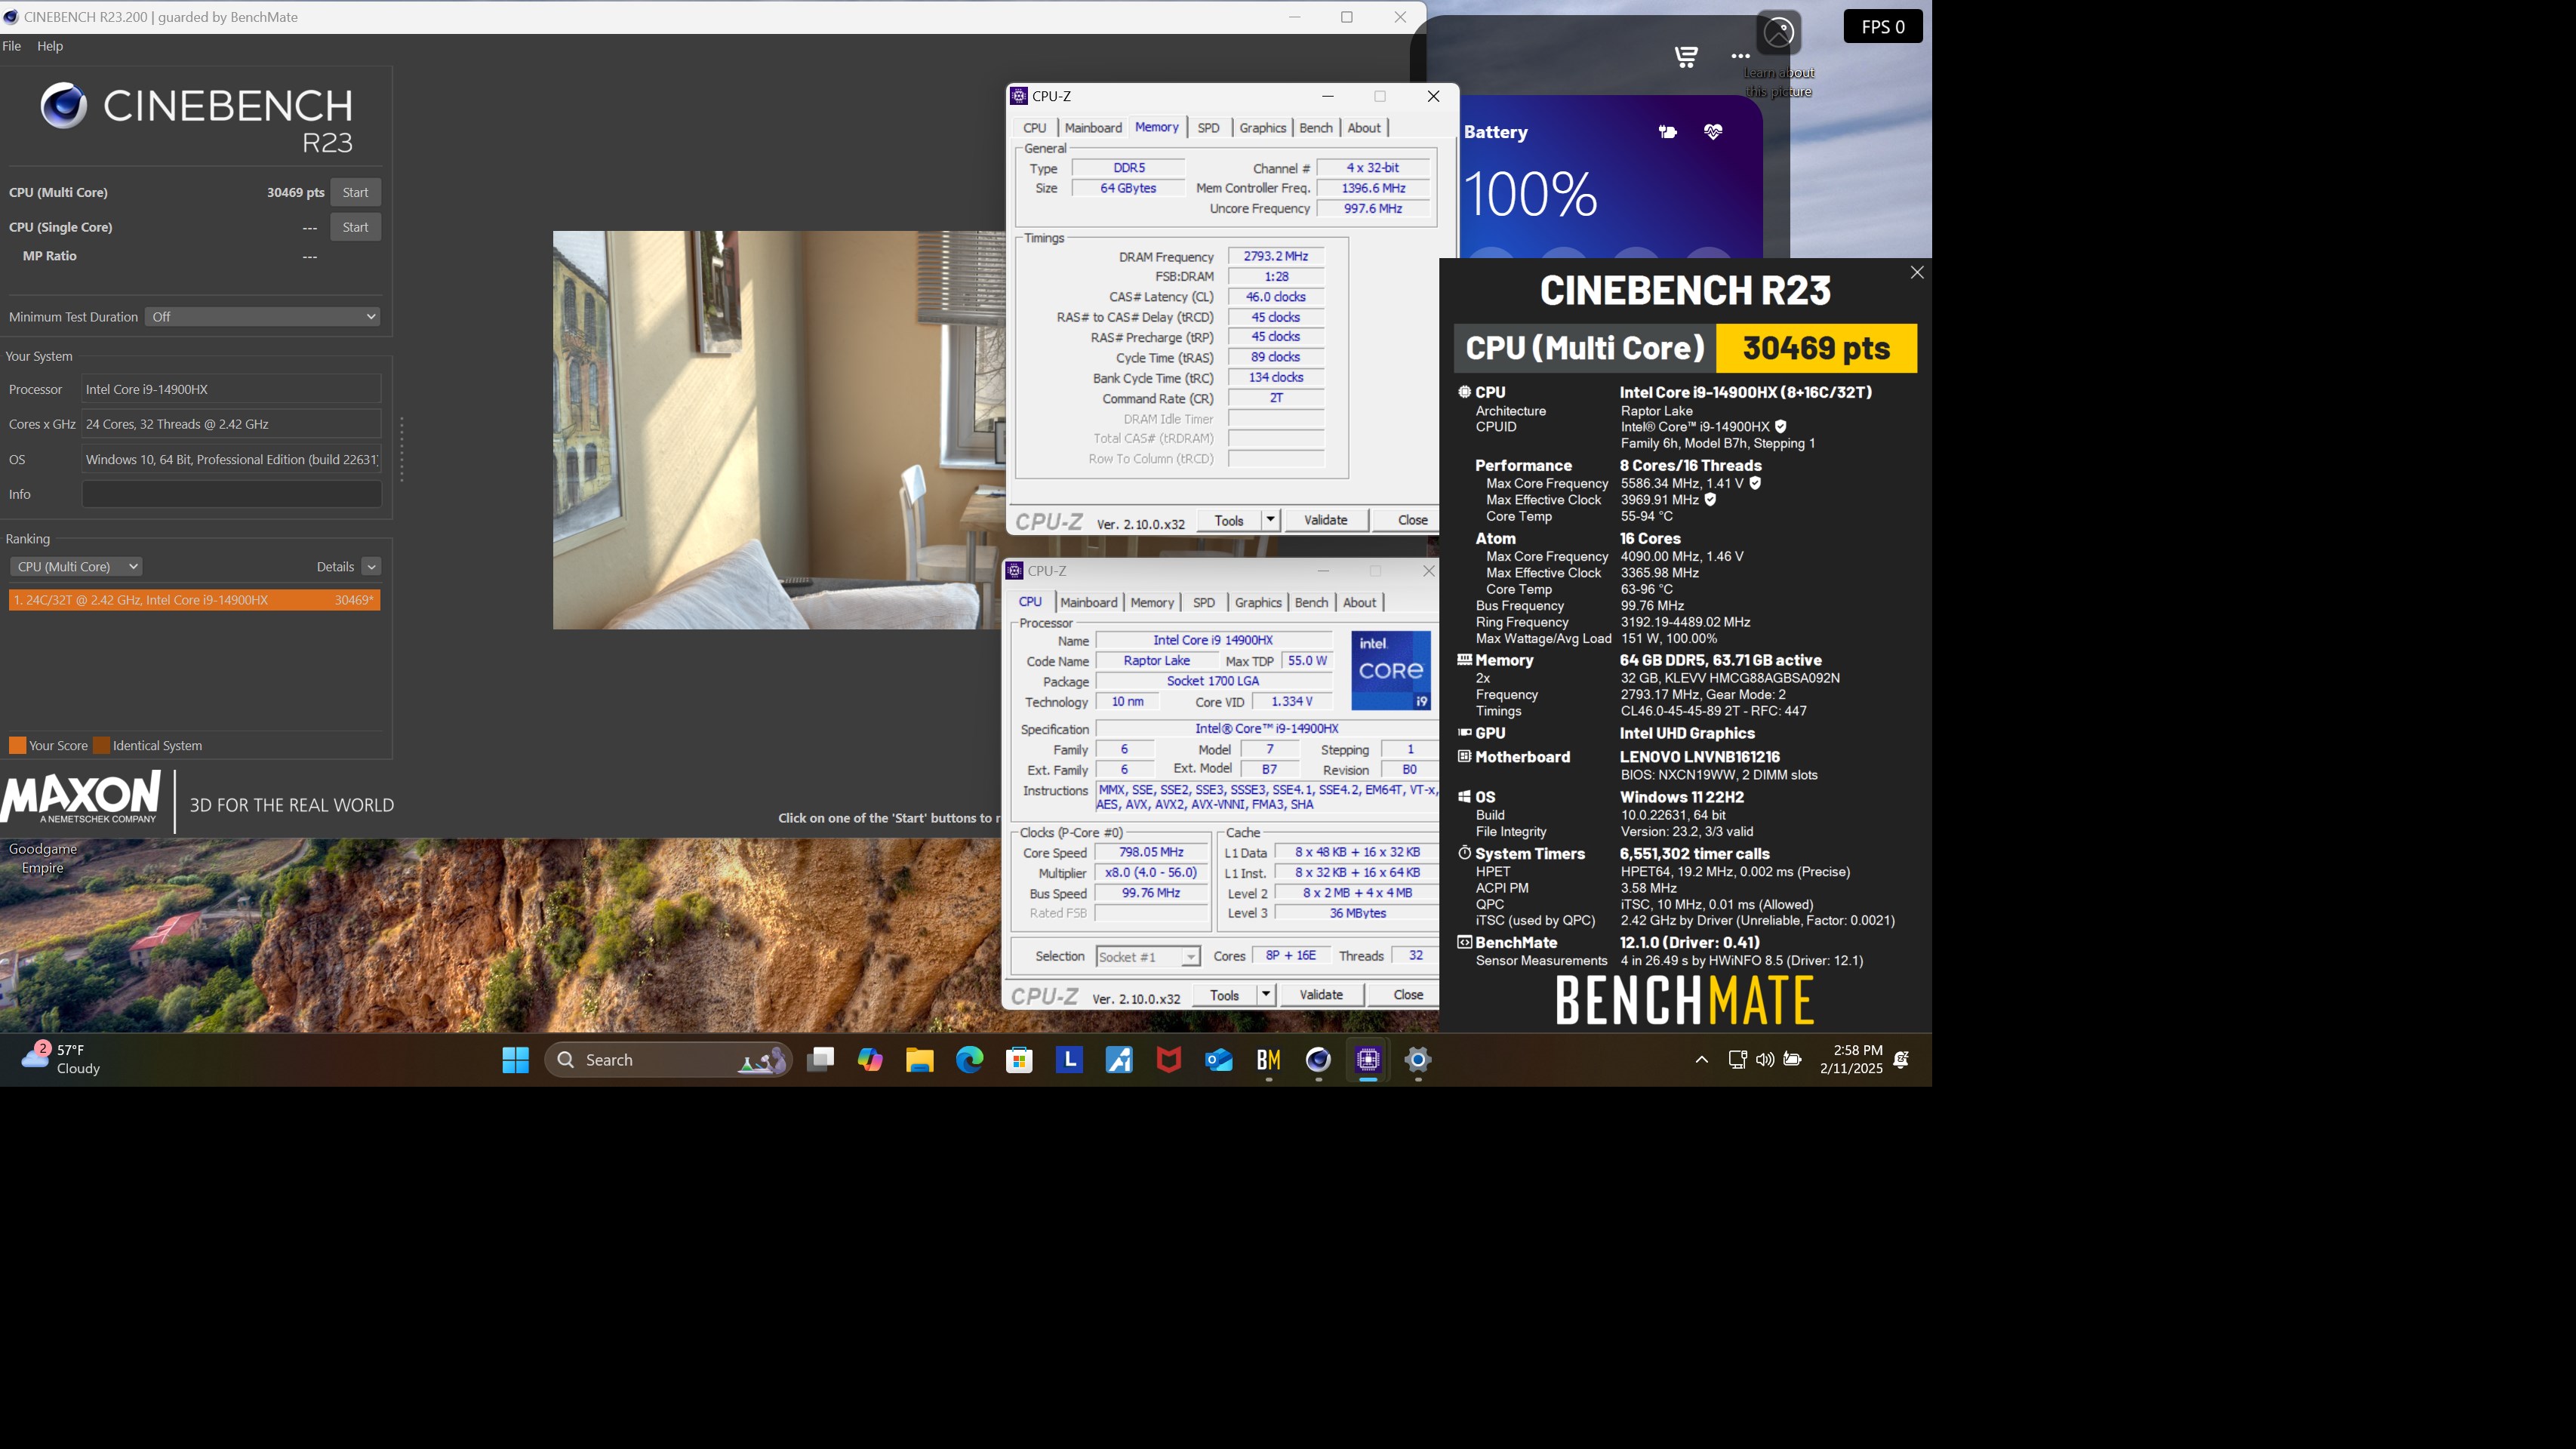Launch Microsoft Edge from the taskbar
The width and height of the screenshot is (2576, 1449).
coord(969,1060)
